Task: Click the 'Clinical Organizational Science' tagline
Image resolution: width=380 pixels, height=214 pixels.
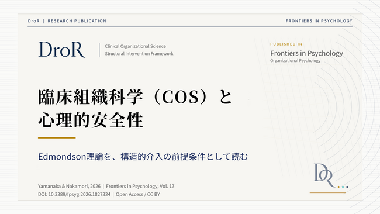Action: point(135,46)
